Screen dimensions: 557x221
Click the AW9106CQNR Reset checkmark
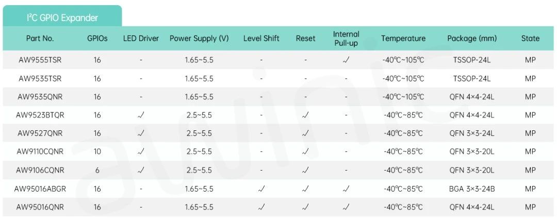coord(305,170)
